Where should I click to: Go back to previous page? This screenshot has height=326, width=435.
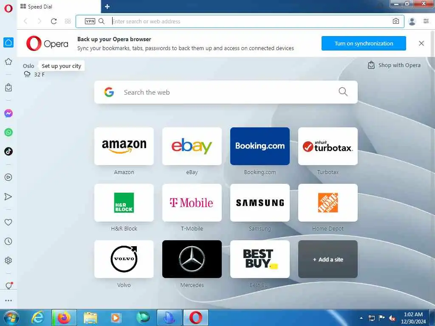(x=25, y=21)
